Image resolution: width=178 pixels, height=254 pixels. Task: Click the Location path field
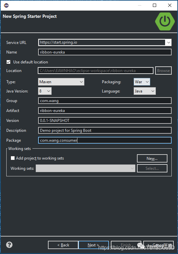click(x=96, y=71)
